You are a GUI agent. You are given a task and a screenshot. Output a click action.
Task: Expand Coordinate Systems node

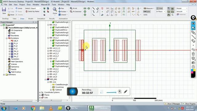(x=40, y=92)
